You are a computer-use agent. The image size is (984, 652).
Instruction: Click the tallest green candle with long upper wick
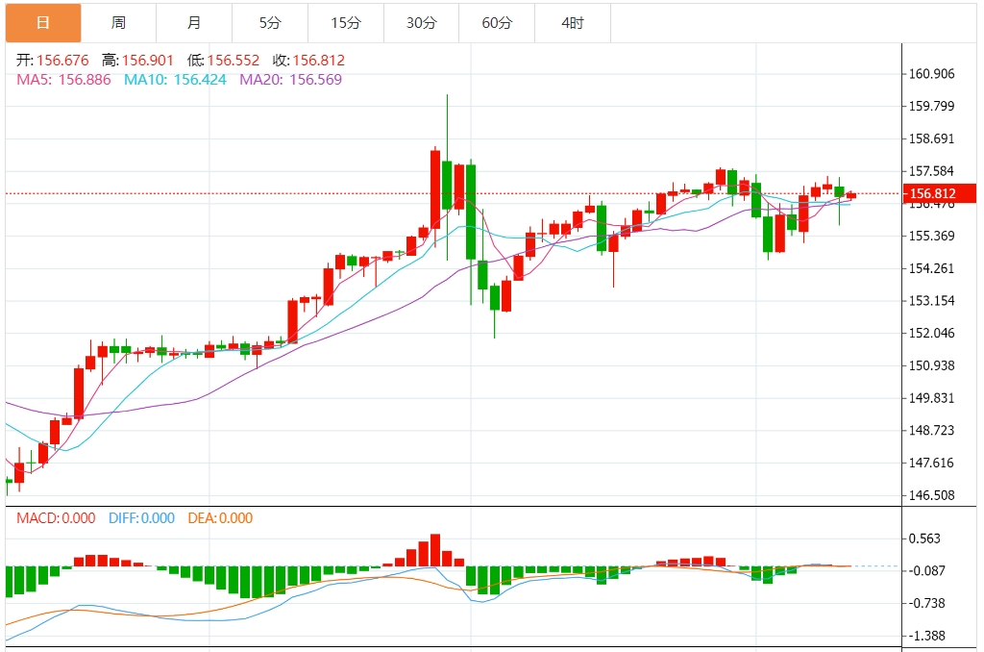(x=447, y=186)
